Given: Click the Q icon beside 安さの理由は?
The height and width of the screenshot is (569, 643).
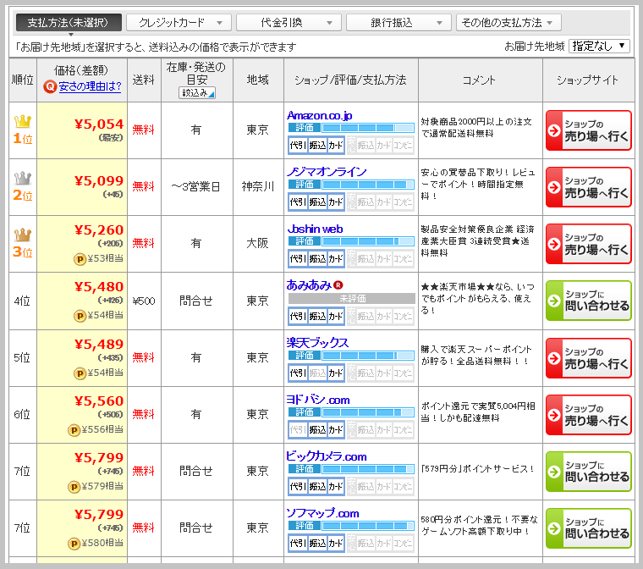Looking at the screenshot, I should tap(50, 86).
